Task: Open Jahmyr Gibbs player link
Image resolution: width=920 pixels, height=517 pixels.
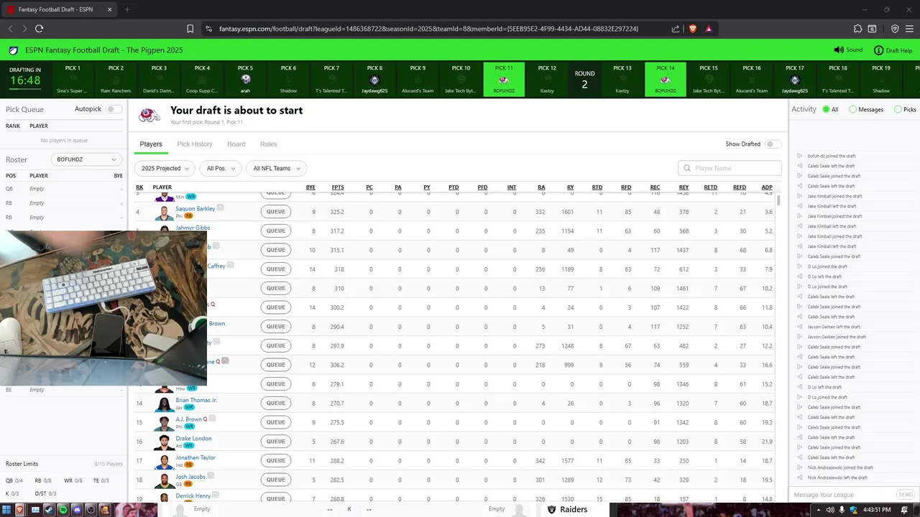Action: tap(193, 228)
